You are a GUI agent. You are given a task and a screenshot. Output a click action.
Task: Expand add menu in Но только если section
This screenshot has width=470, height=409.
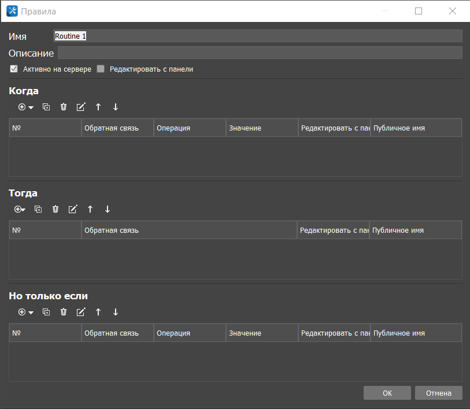pos(25,312)
